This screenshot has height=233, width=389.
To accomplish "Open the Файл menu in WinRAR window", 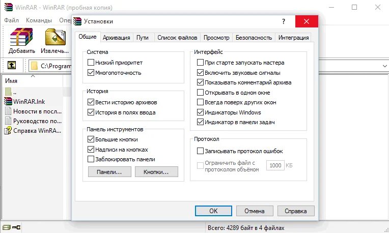I will (x=11, y=20).
